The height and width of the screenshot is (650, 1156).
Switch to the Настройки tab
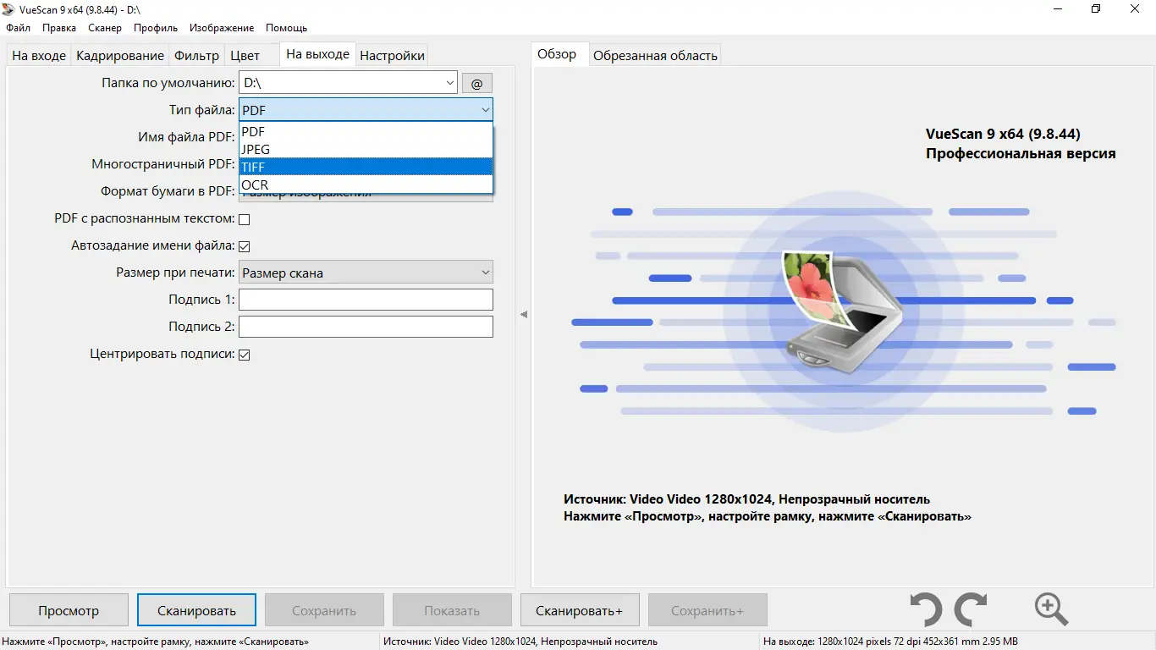pos(392,56)
